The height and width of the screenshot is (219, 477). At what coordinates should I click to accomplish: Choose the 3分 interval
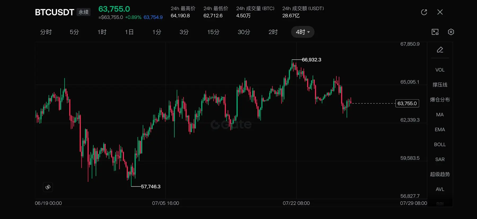pos(184,32)
